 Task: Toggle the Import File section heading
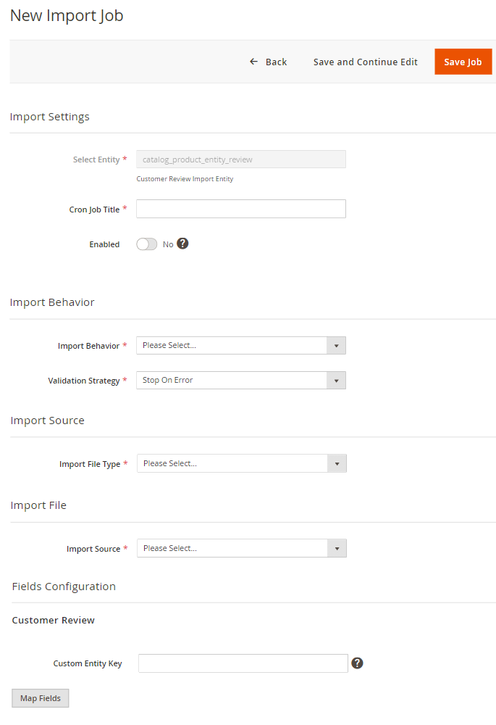click(x=38, y=505)
